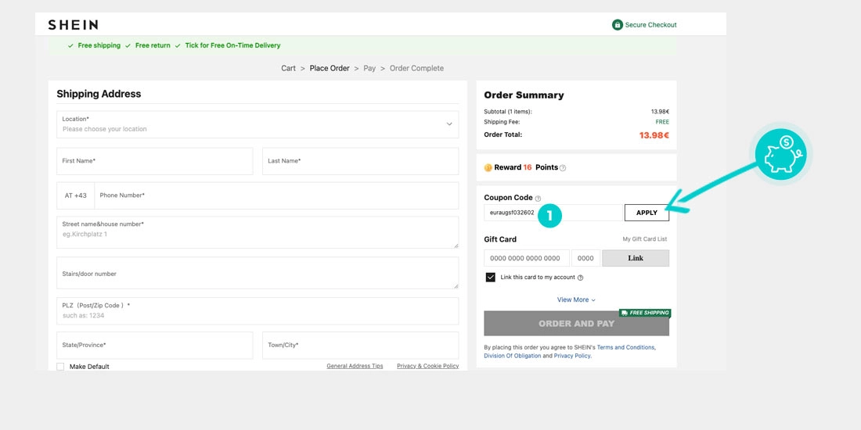
Task: Go back to the Cart step
Action: (288, 69)
